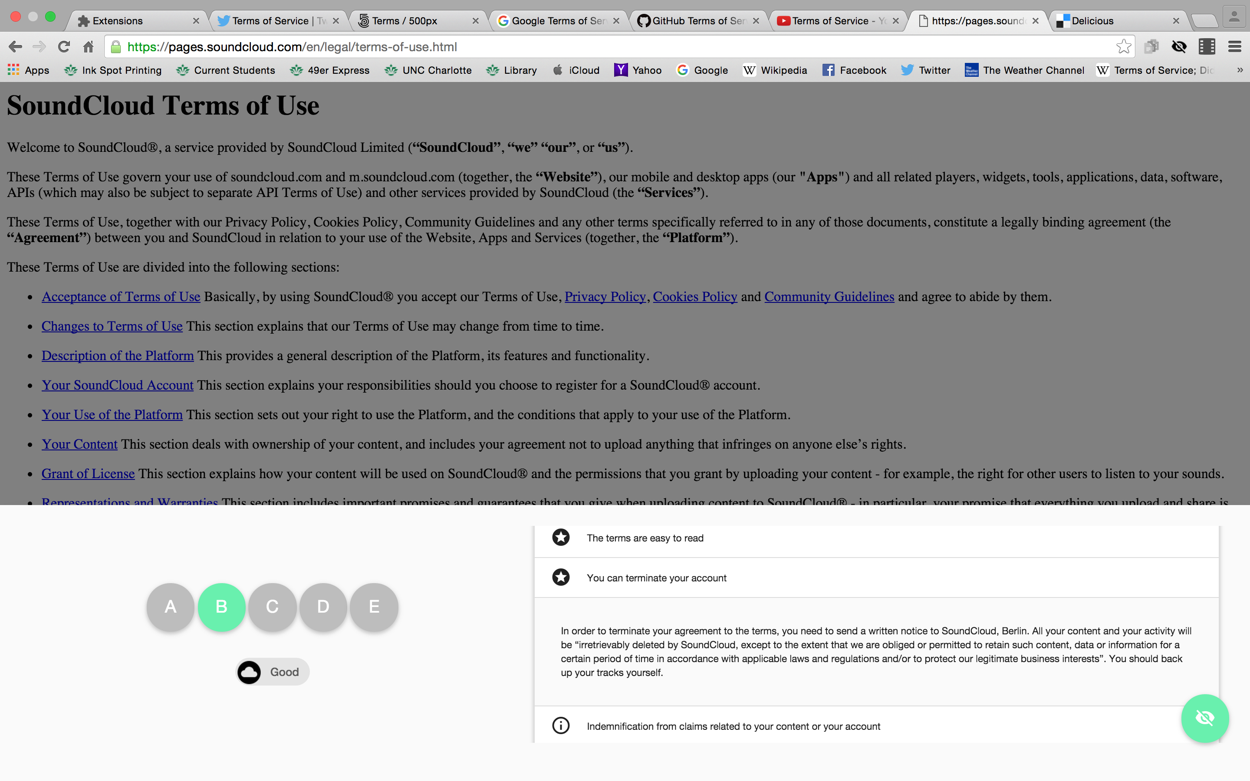Image resolution: width=1250 pixels, height=781 pixels.
Task: Hide overlay with green eye button
Action: (1204, 718)
